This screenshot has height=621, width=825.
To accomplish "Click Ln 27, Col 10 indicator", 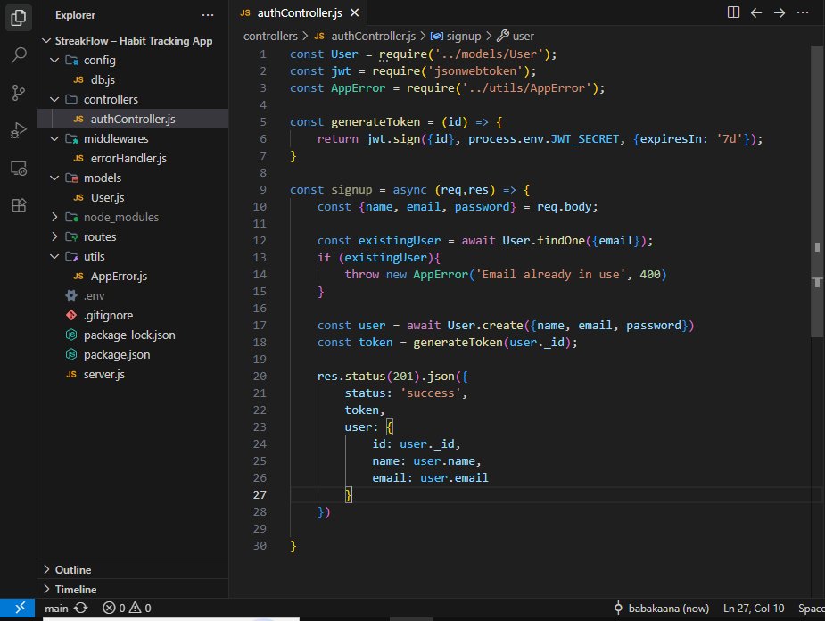I will click(x=754, y=608).
